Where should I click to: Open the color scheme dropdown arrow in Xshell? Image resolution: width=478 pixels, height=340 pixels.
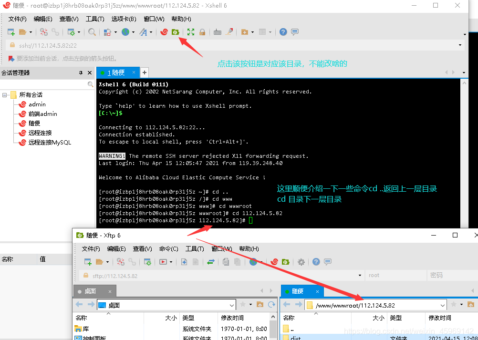(x=115, y=32)
